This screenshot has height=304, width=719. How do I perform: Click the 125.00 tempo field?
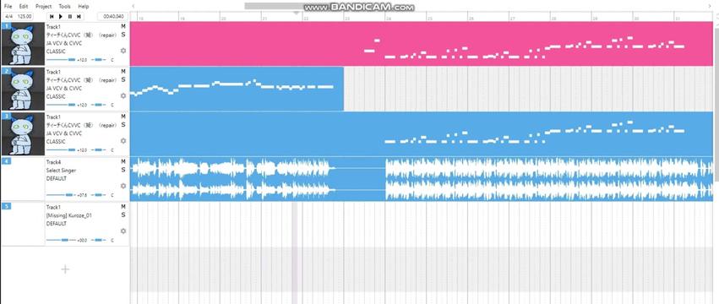pos(25,17)
